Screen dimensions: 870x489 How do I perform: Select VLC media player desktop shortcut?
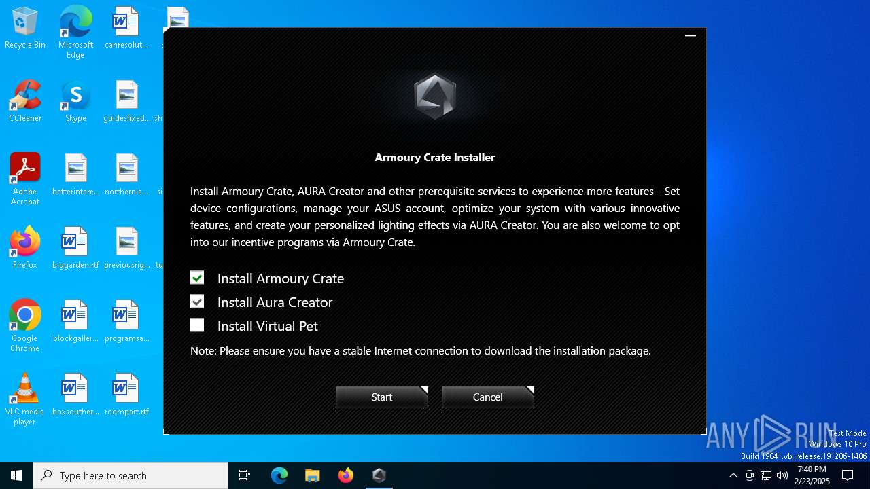point(25,399)
